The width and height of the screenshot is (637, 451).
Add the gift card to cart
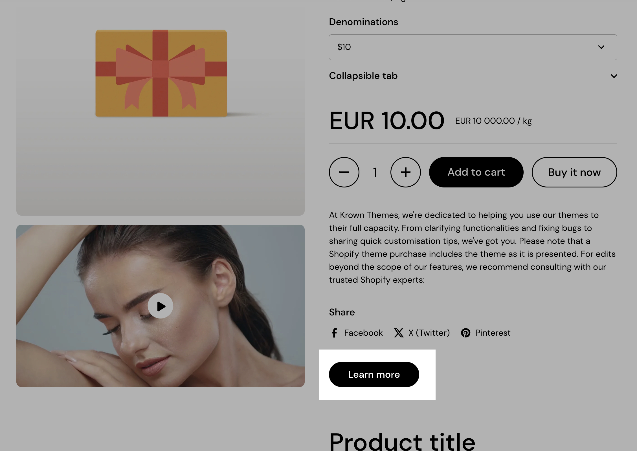[x=476, y=172]
